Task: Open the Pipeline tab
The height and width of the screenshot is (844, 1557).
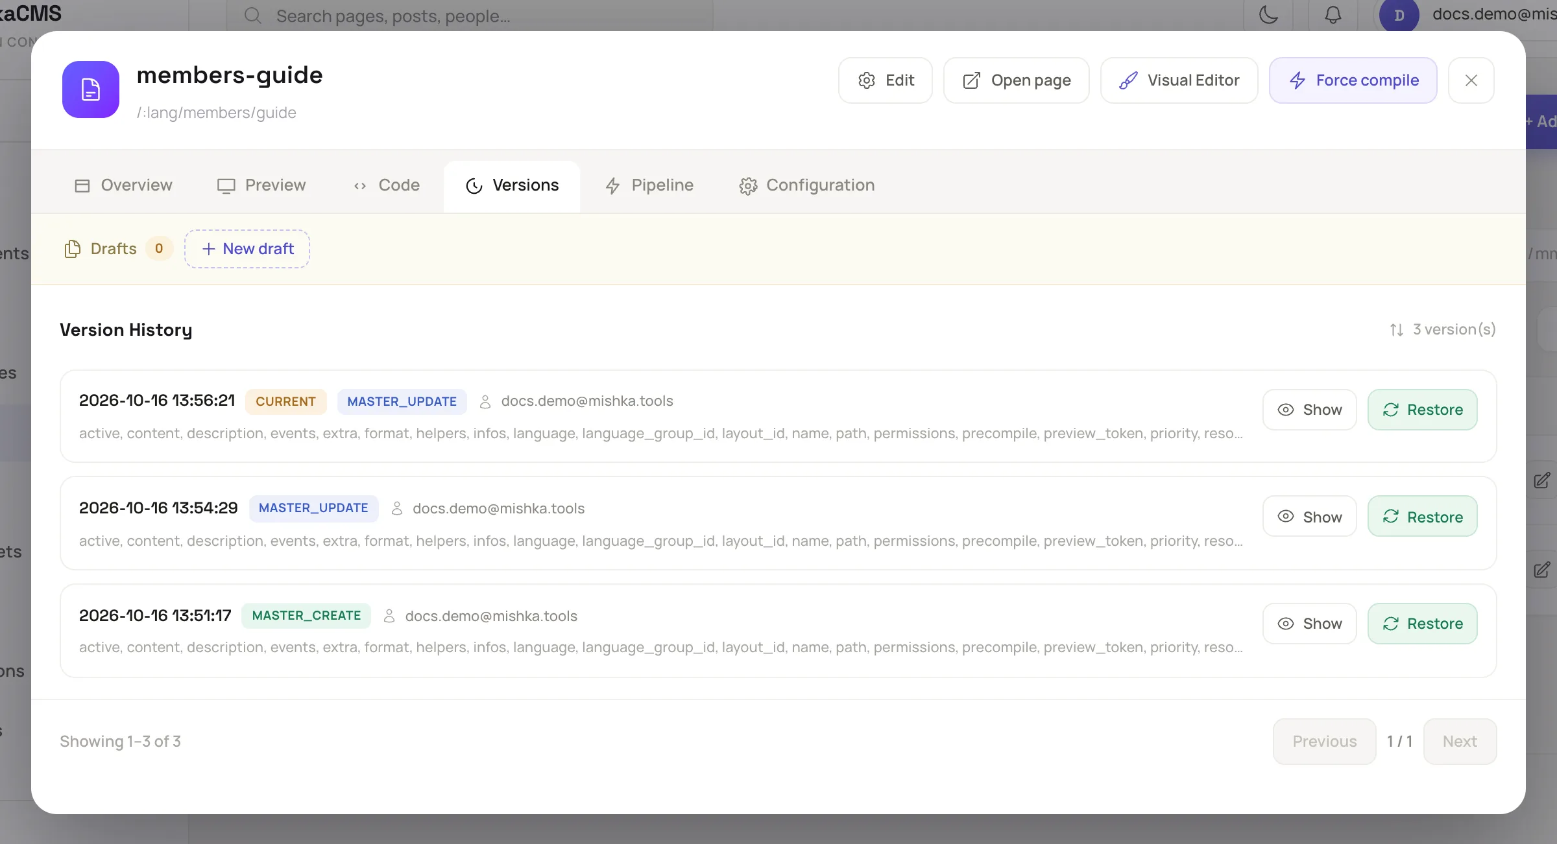Action: click(x=649, y=186)
